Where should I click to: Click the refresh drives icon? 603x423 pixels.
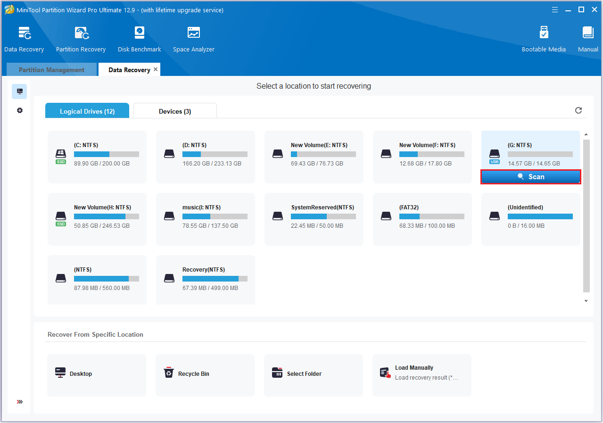click(x=578, y=110)
